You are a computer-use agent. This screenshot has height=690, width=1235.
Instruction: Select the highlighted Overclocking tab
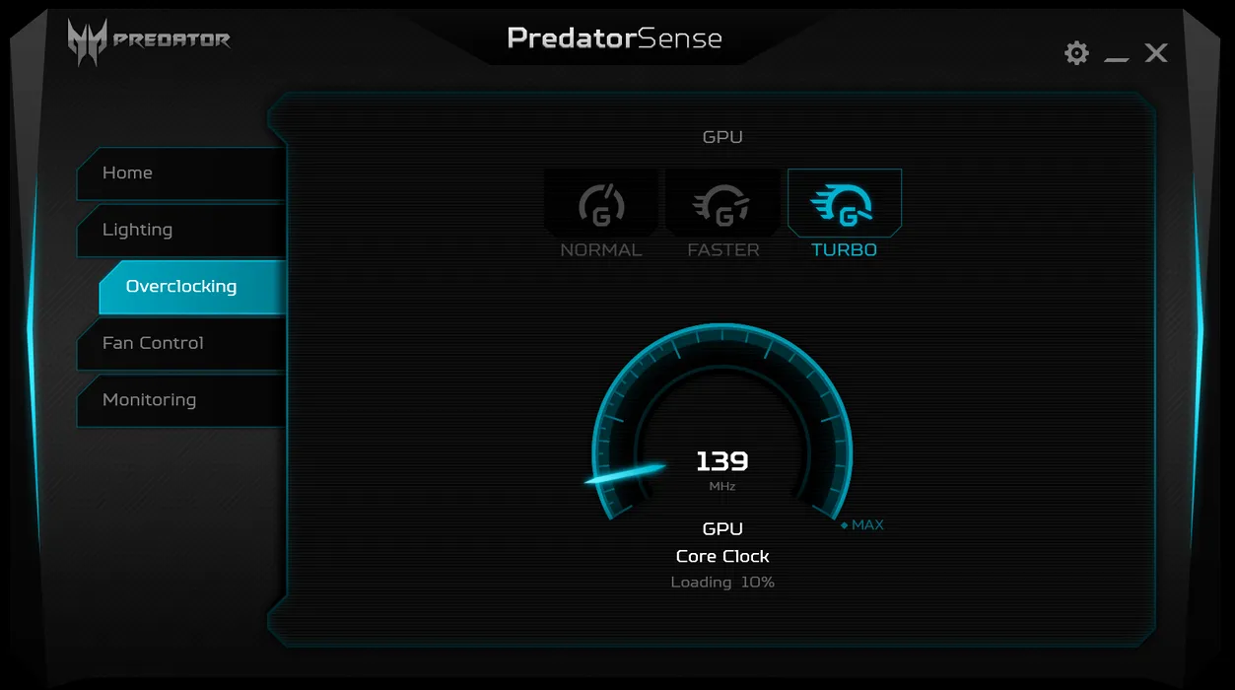[x=192, y=287]
